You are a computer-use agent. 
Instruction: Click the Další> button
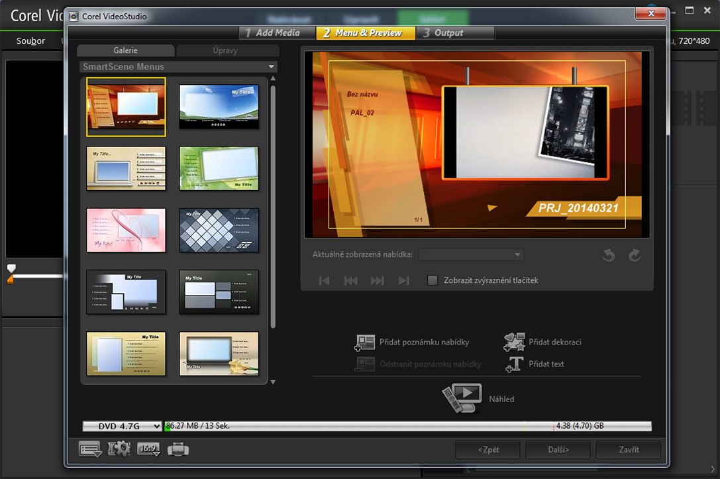coord(558,449)
